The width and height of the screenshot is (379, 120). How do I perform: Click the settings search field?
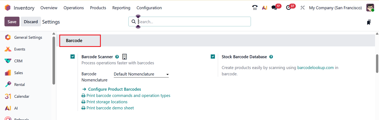click(192, 22)
